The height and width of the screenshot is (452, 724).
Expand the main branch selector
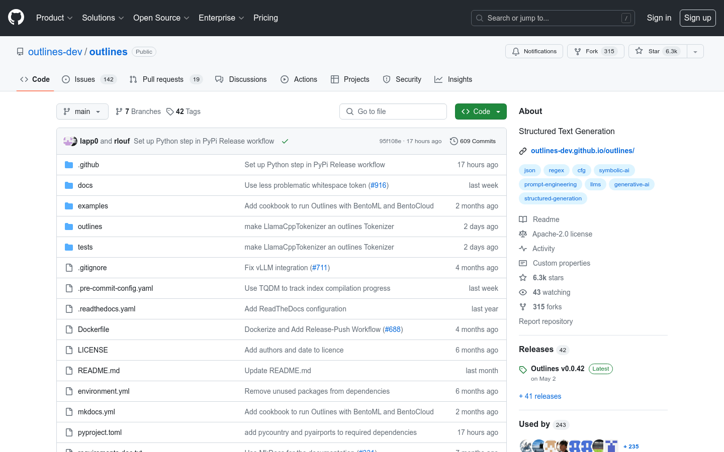tap(82, 111)
